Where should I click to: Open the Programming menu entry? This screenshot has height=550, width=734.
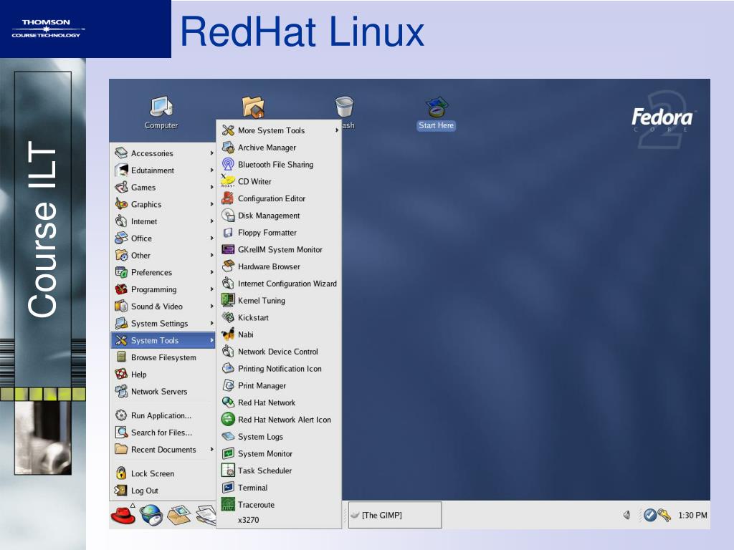[163, 289]
